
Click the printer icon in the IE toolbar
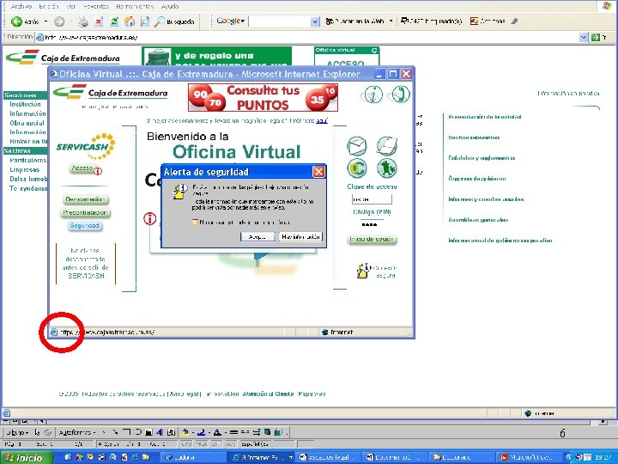click(83, 21)
